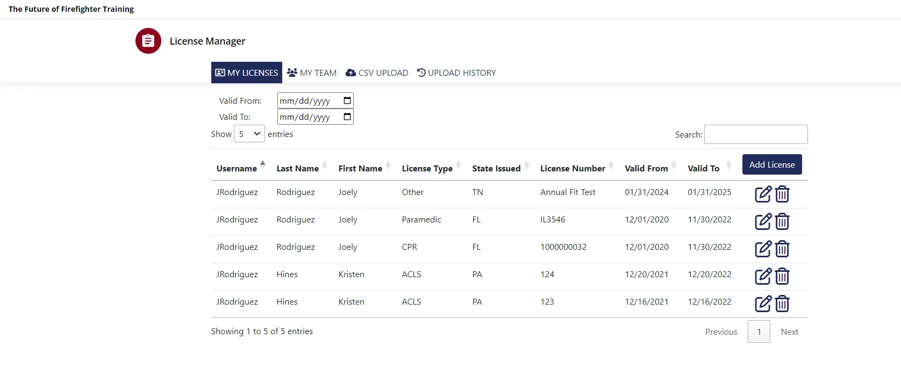Viewport: 901px width, 368px height.
Task: Sort table by Valid To column
Action: point(703,168)
